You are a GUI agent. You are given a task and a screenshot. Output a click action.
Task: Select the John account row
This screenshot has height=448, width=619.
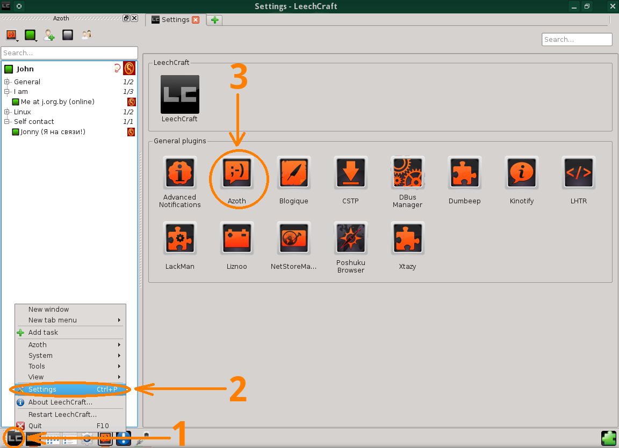point(69,69)
